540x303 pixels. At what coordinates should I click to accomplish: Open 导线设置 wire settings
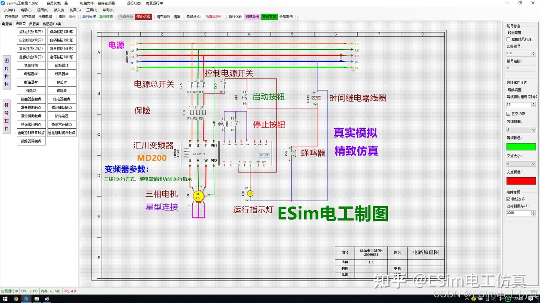coord(106,17)
